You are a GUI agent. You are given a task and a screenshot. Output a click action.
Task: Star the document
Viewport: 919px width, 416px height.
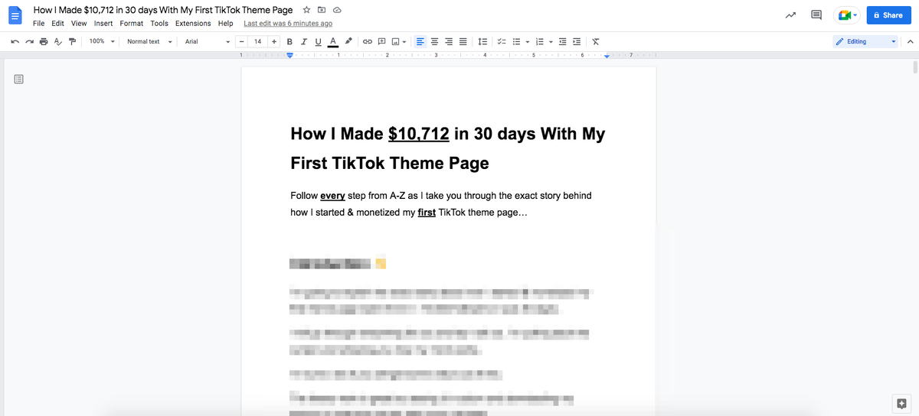[307, 10]
